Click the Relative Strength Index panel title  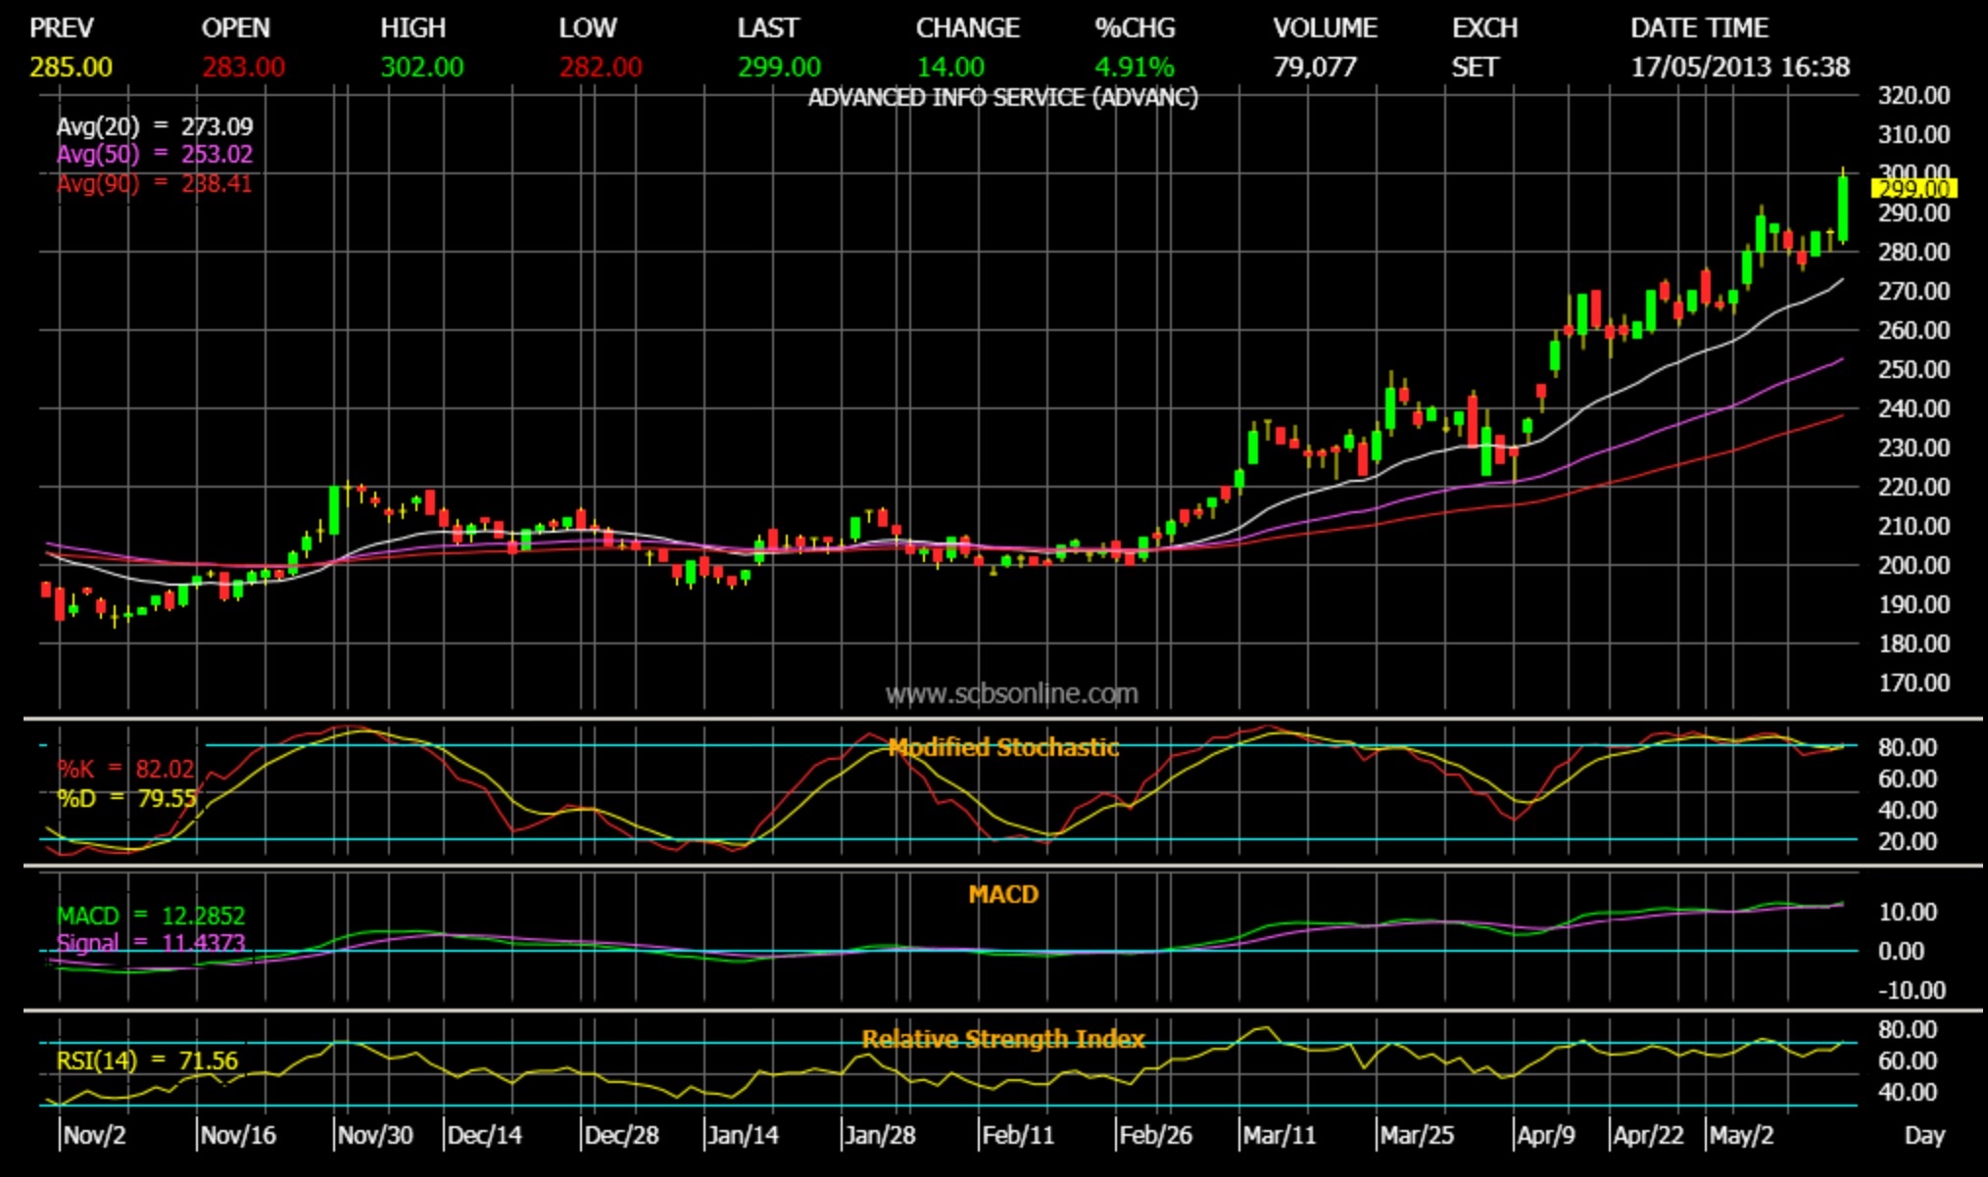coord(1003,1040)
